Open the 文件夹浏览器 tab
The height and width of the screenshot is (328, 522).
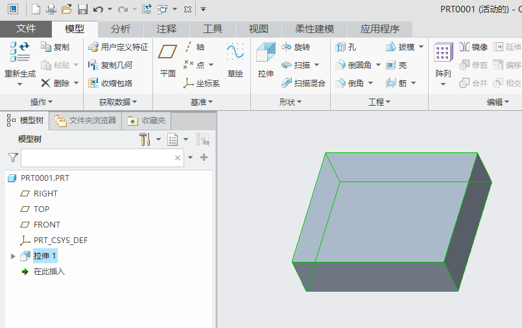tap(86, 121)
